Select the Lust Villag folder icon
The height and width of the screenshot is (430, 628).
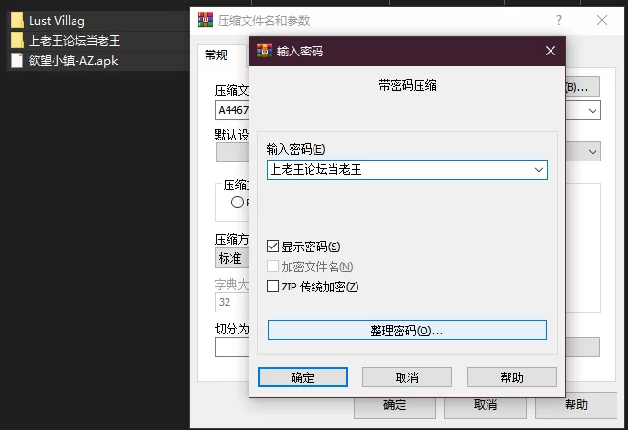pos(17,20)
